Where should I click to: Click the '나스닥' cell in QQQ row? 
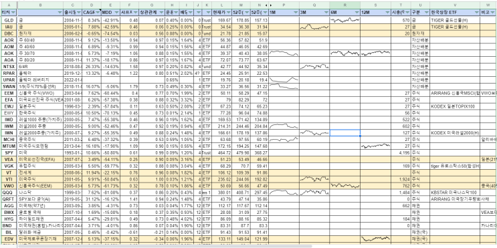40,193
